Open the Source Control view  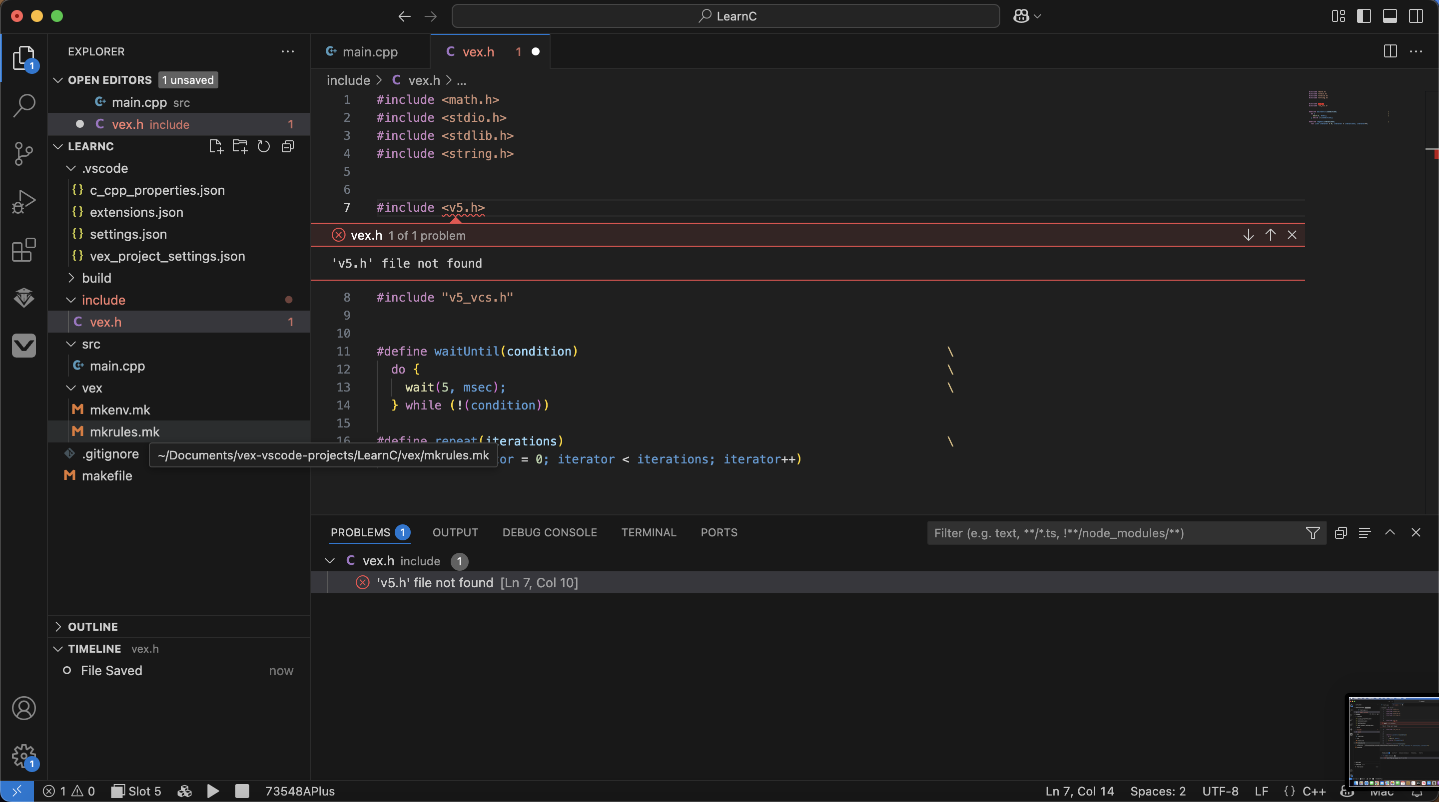23,153
